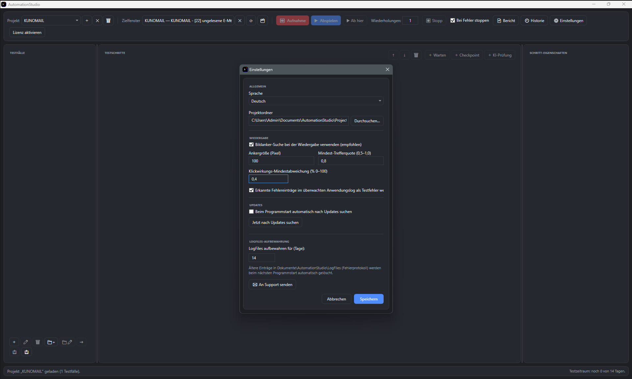Open the Sprache dropdown
The width and height of the screenshot is (632, 379).
tap(316, 101)
